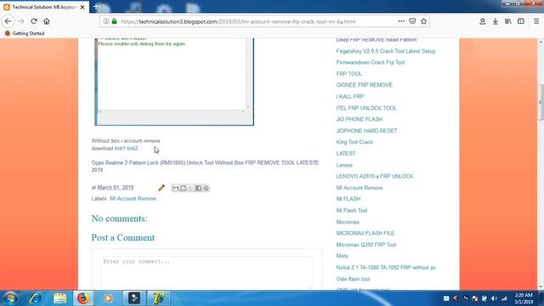Share post to Pinterest icon
Screen dimensions: 544x306
click(x=206, y=188)
